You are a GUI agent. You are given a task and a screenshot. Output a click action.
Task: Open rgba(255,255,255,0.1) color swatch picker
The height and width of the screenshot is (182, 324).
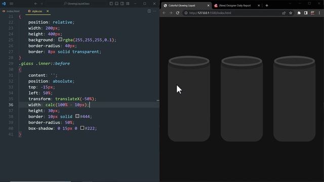(60, 39)
